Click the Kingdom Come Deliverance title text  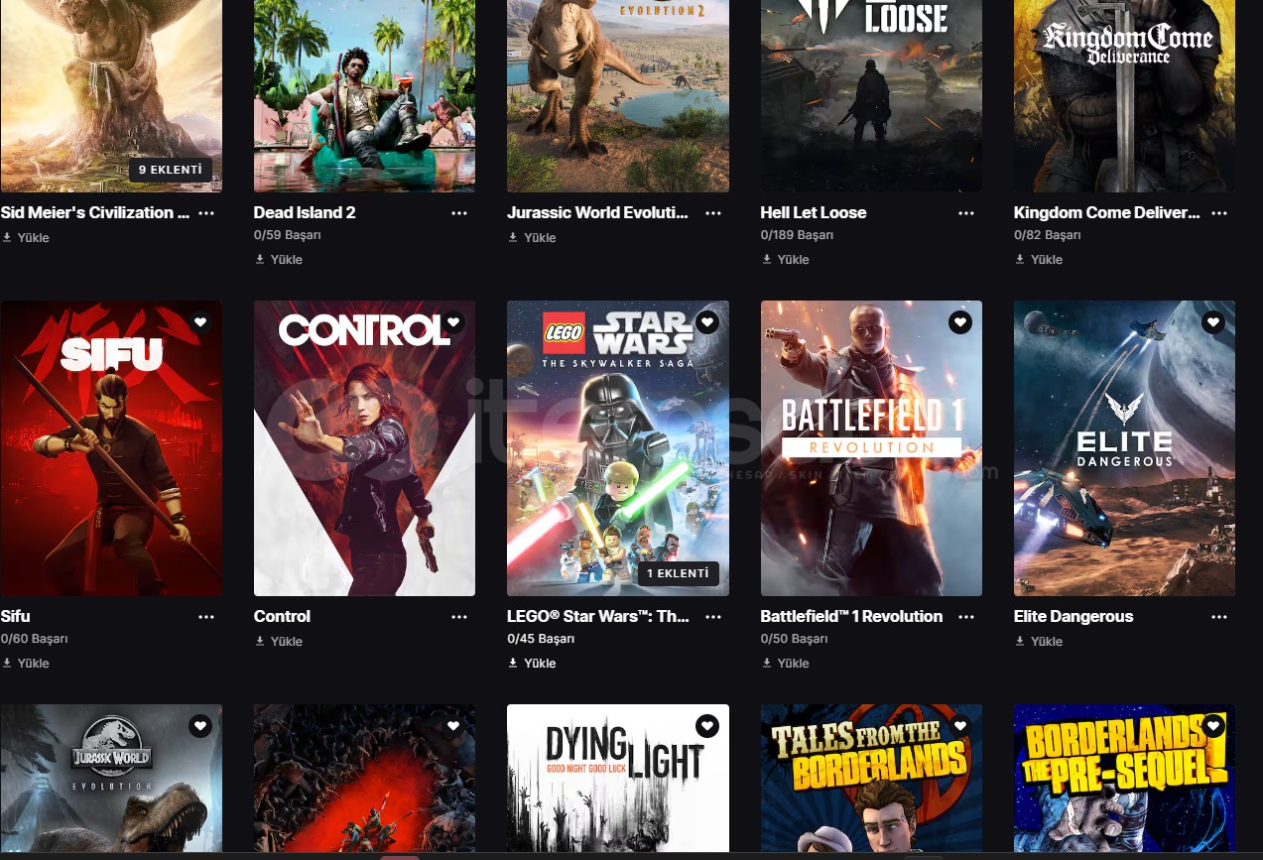[x=1107, y=212]
